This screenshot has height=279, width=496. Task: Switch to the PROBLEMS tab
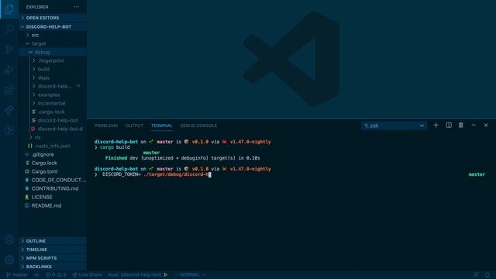(106, 126)
